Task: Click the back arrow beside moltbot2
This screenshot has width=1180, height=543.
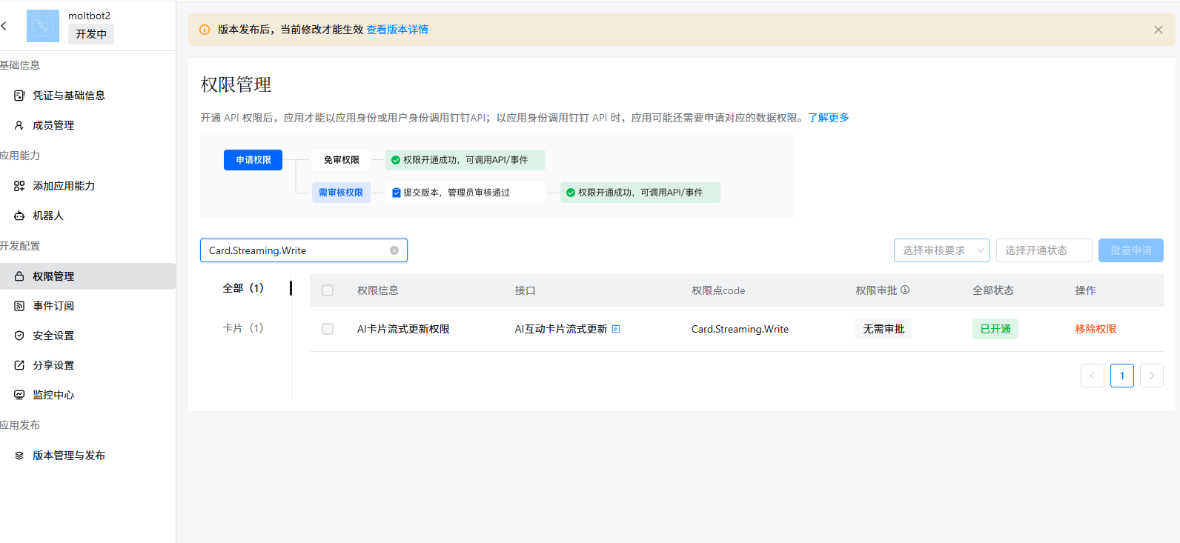Action: point(4,26)
